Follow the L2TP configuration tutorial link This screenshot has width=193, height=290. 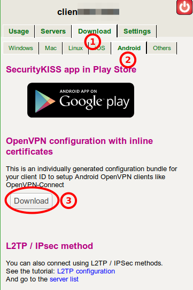pos(86,271)
